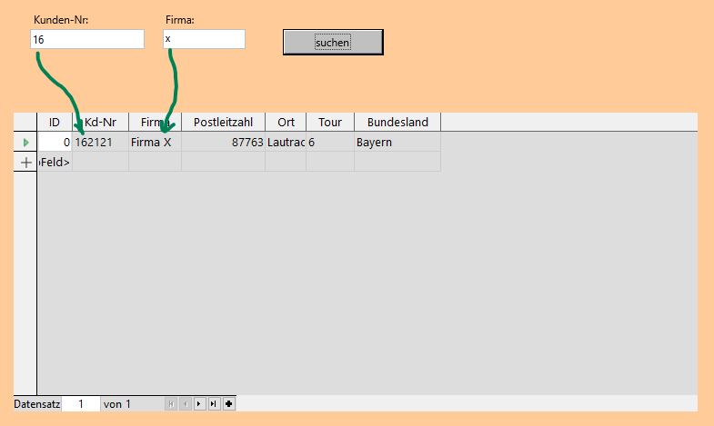Select the current row green arrow marker

25,143
